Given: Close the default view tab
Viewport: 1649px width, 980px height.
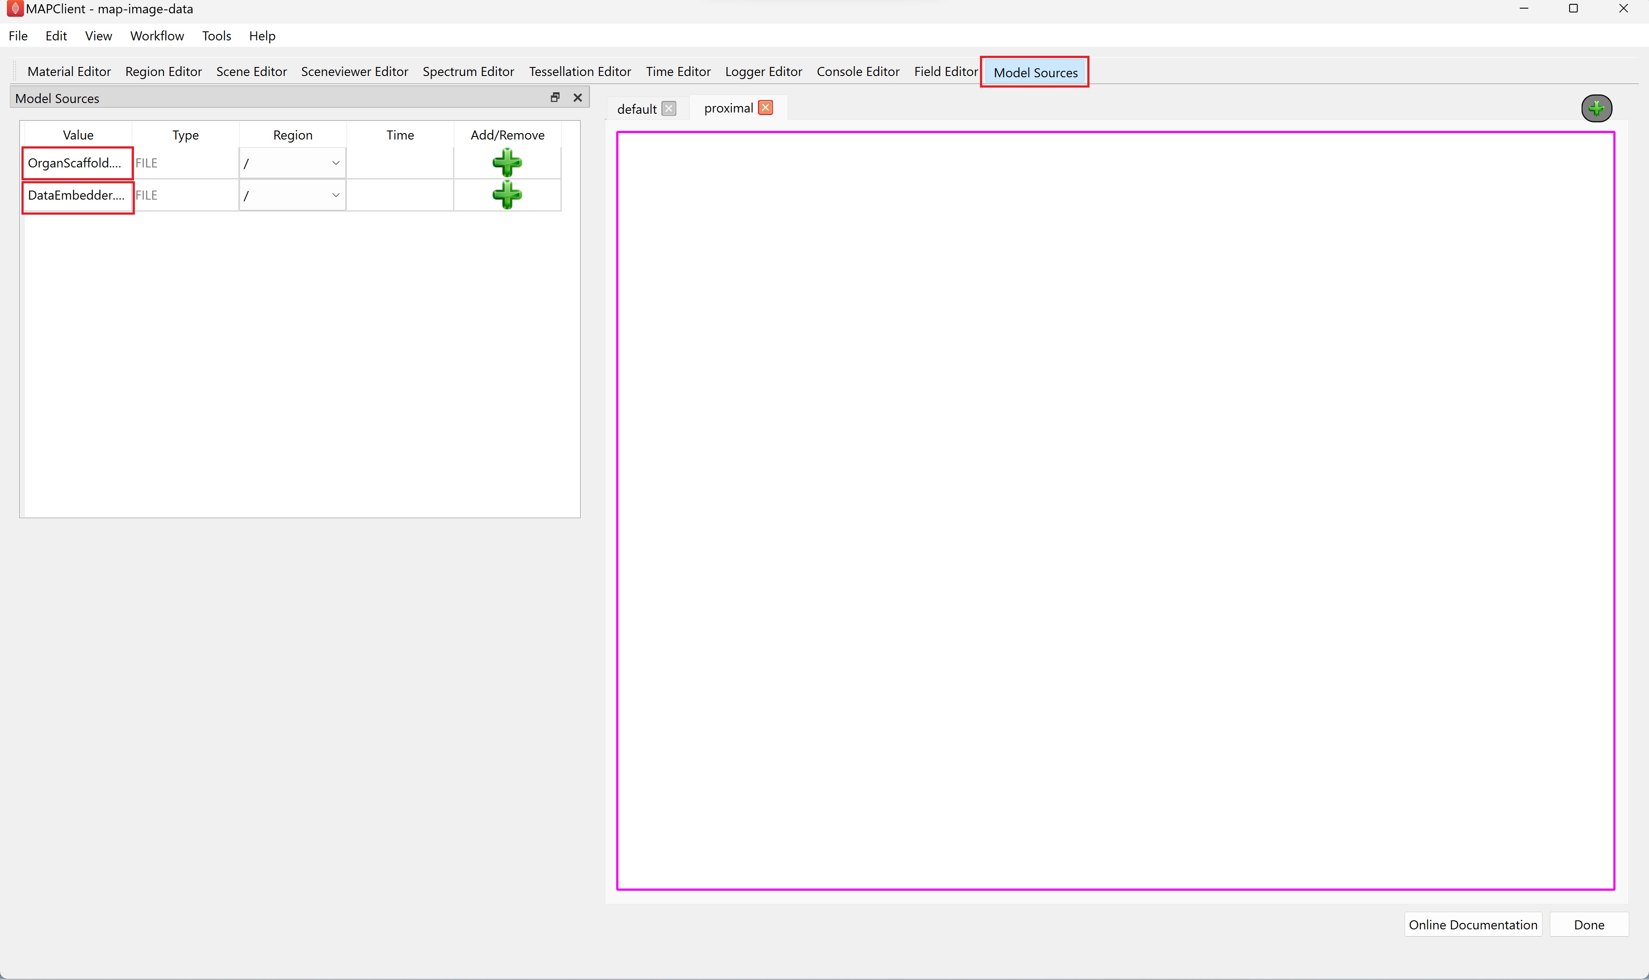Looking at the screenshot, I should coord(669,109).
